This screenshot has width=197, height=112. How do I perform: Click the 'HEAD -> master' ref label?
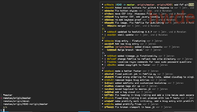125,5
